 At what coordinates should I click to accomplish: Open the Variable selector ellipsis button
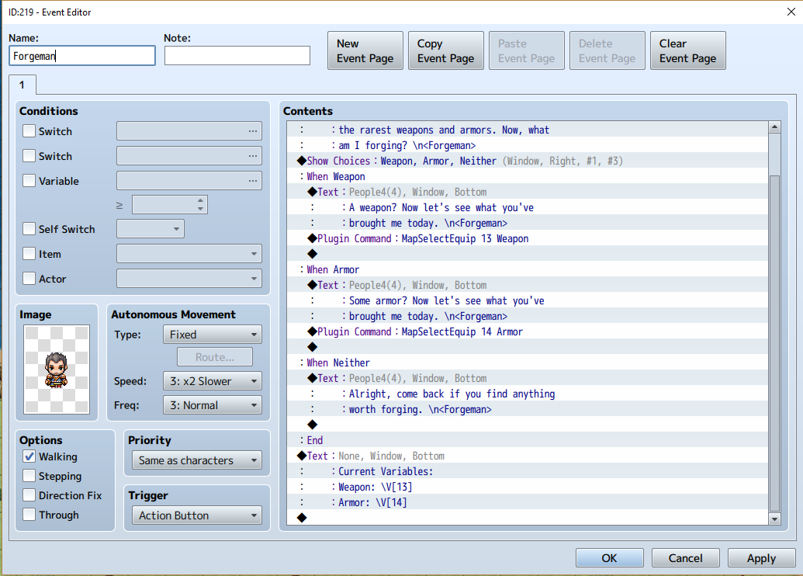[253, 181]
